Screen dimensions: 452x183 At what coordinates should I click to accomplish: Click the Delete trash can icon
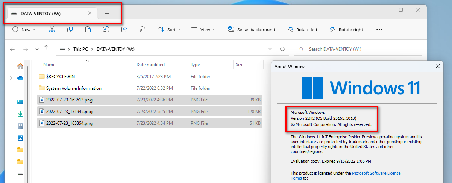[x=142, y=29]
